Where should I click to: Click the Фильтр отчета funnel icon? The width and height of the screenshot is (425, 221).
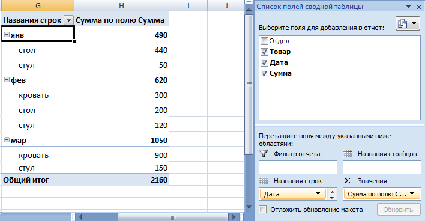point(264,154)
